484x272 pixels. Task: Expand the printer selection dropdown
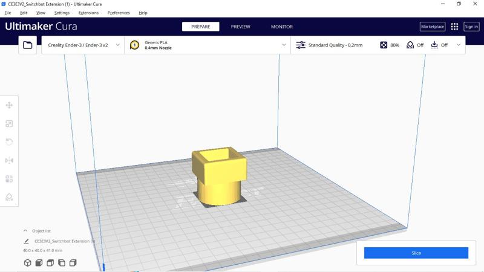pyautogui.click(x=117, y=45)
